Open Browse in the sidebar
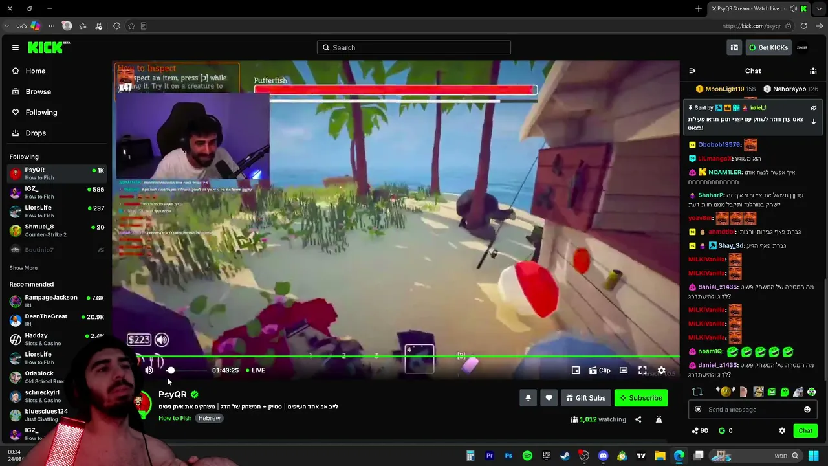 point(38,91)
